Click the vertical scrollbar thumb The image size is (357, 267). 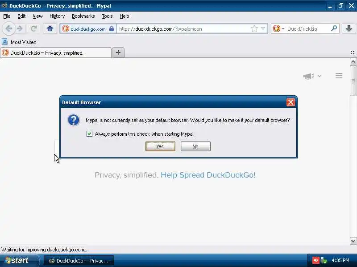click(353, 81)
